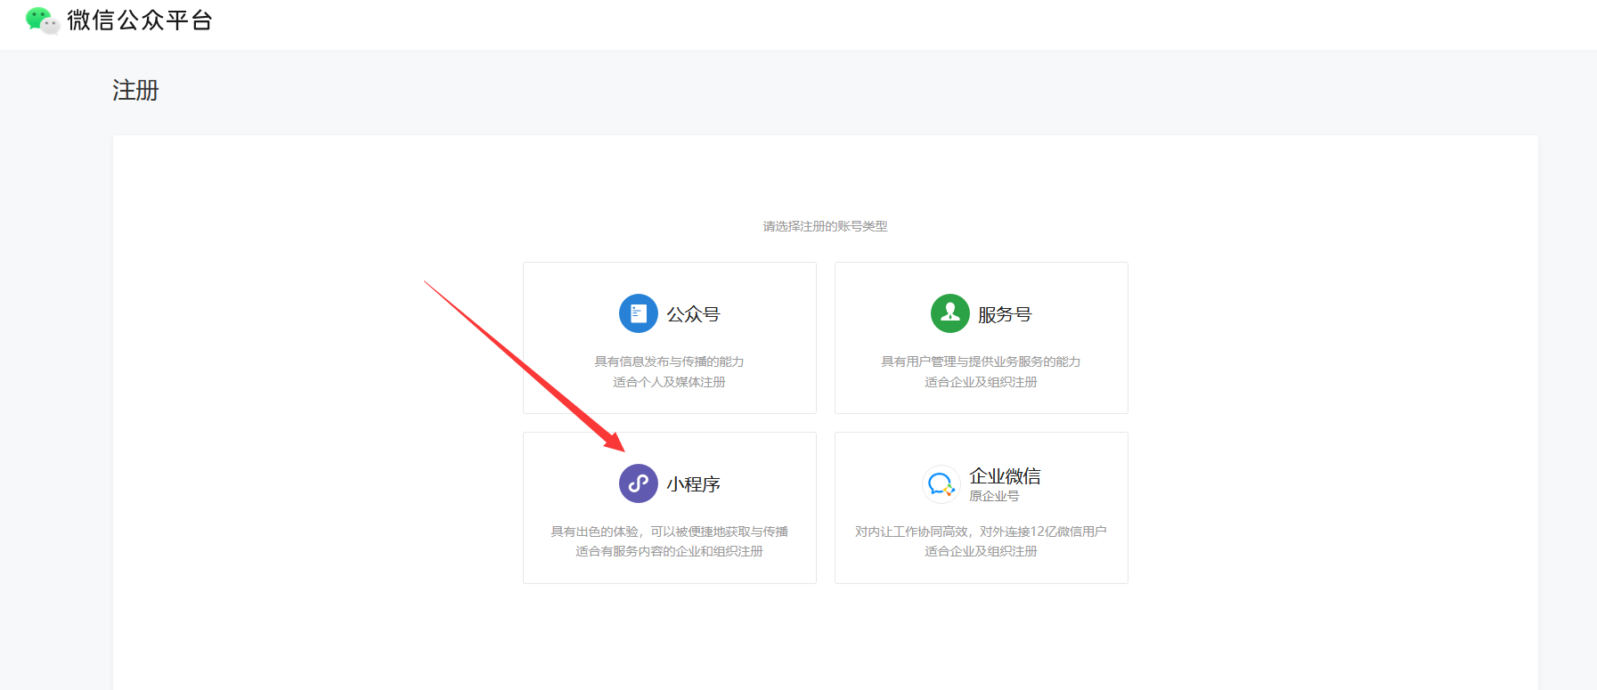This screenshot has height=690, width=1597.
Task: Click text 适合个人及媒体注册
Action: click(669, 382)
